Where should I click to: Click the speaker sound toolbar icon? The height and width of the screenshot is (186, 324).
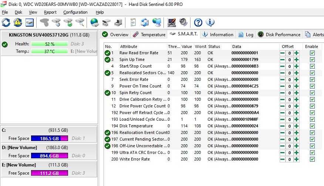pos(183,23)
